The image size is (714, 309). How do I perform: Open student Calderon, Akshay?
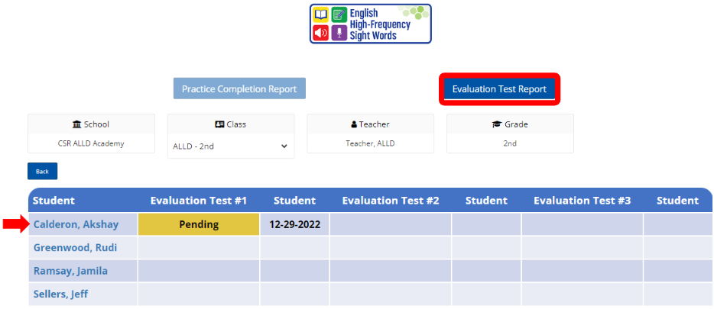[75, 224]
